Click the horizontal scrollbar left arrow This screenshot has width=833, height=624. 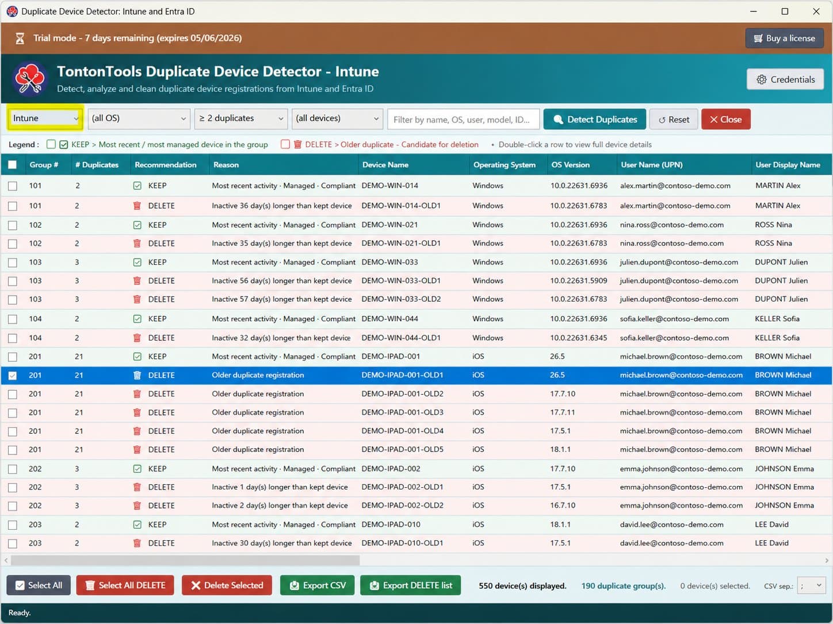pyautogui.click(x=6, y=560)
